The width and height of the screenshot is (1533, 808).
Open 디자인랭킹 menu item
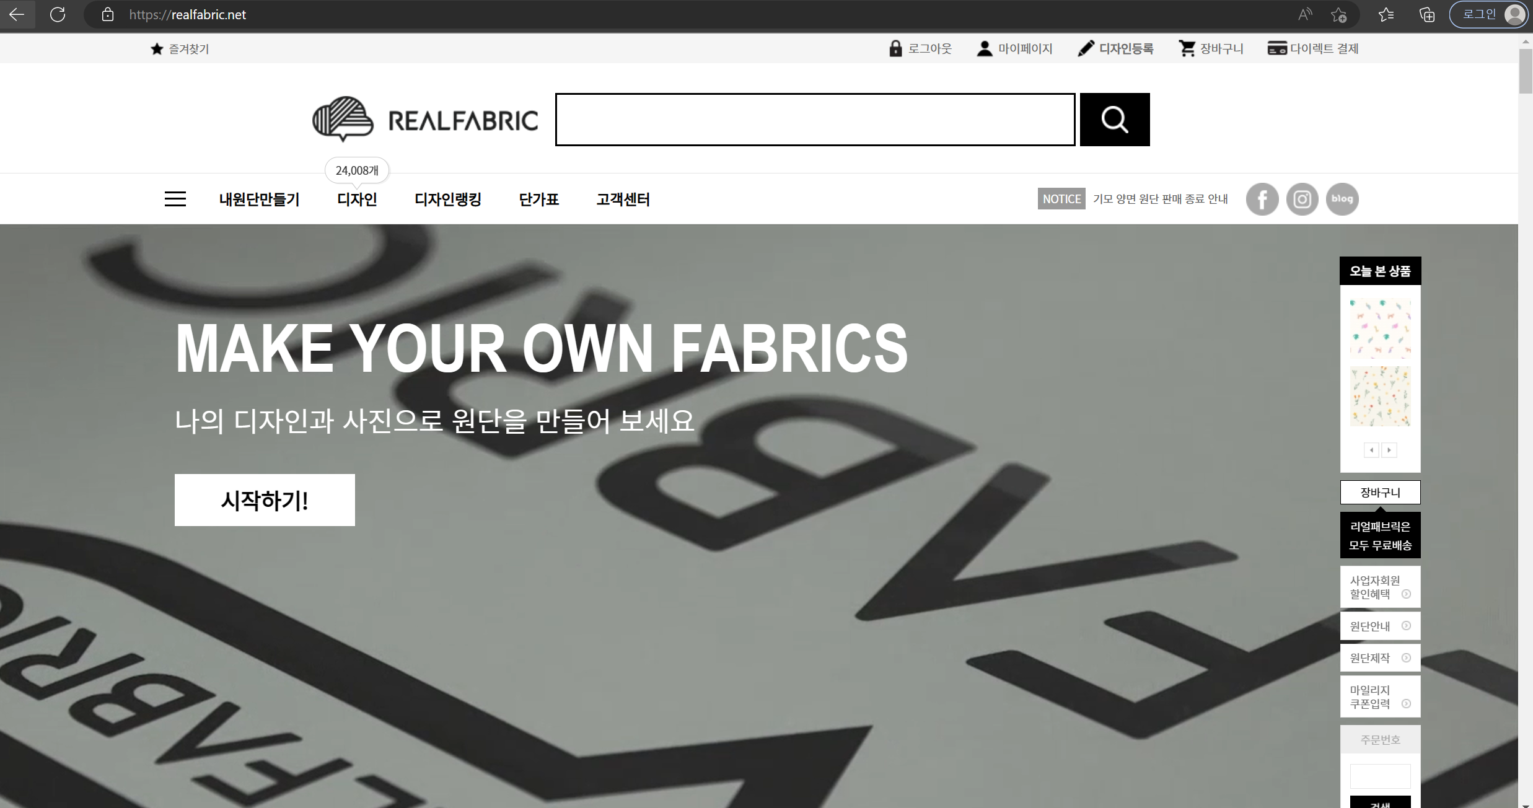[447, 200]
